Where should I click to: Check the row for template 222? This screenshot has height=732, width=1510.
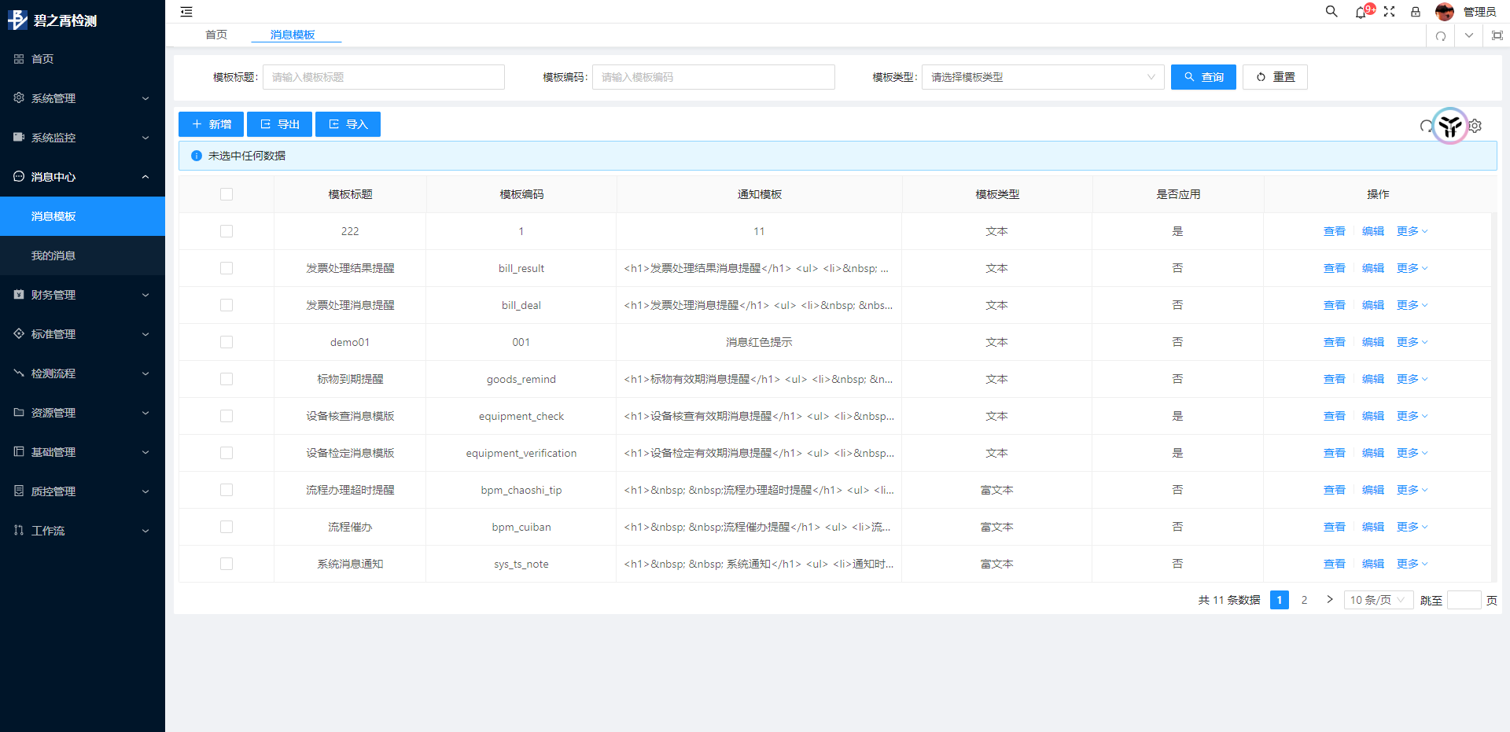pos(226,231)
